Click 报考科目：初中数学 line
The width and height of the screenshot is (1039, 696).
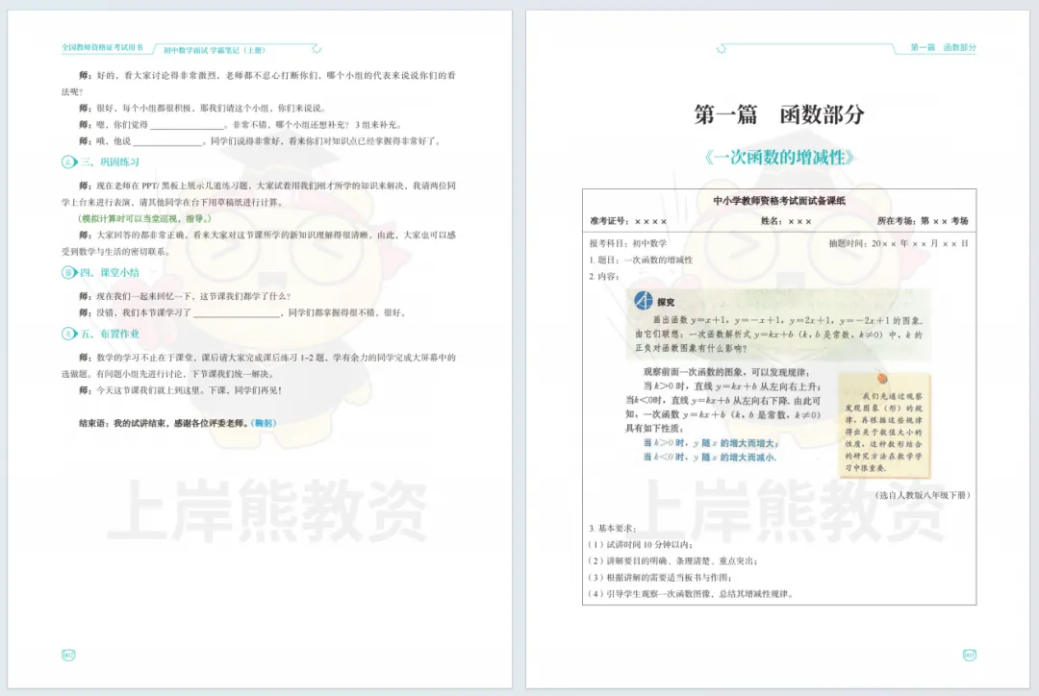click(628, 244)
